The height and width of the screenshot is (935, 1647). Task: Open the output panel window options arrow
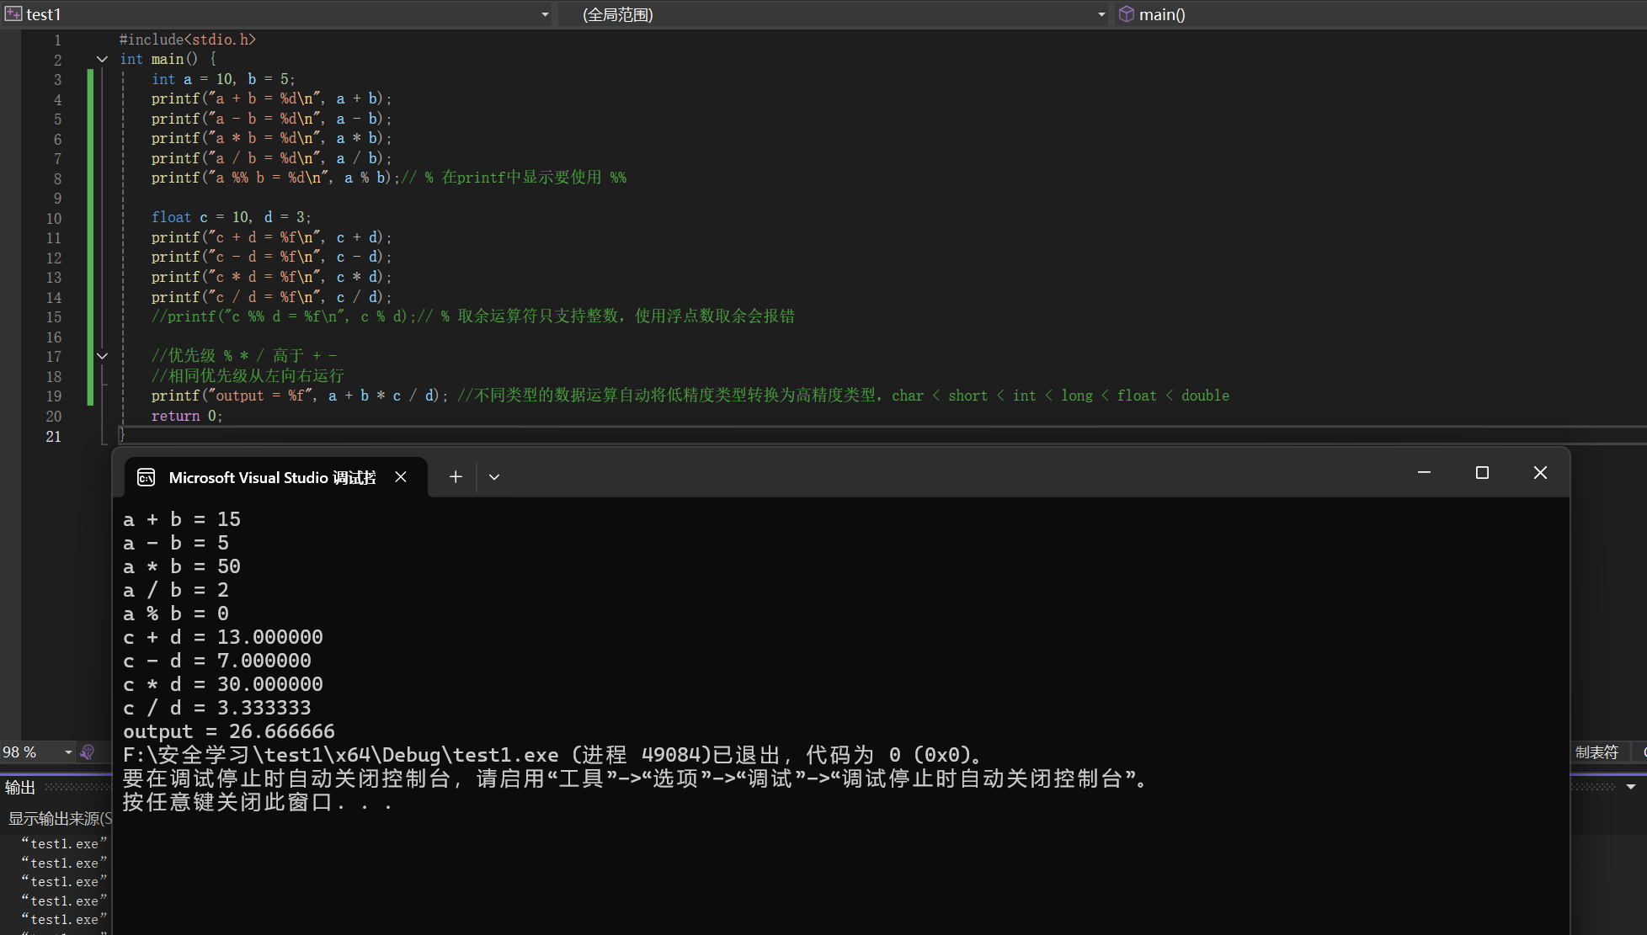(x=1630, y=787)
